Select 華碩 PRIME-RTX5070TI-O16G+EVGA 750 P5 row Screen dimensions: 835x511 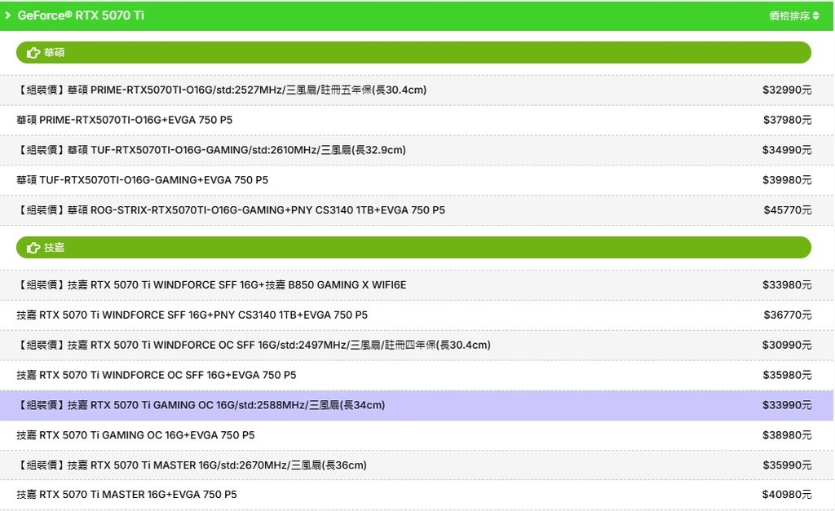(417, 120)
